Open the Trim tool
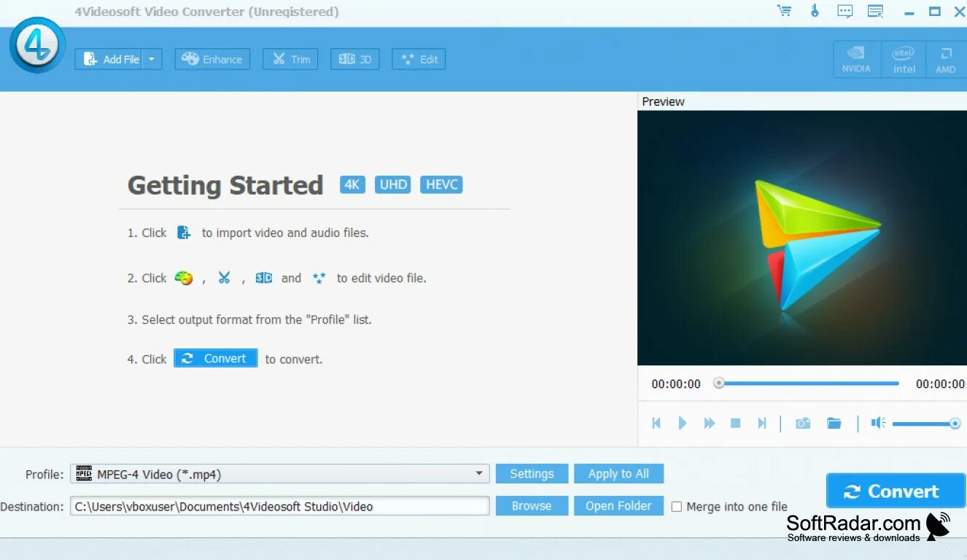967x560 pixels. coord(290,59)
